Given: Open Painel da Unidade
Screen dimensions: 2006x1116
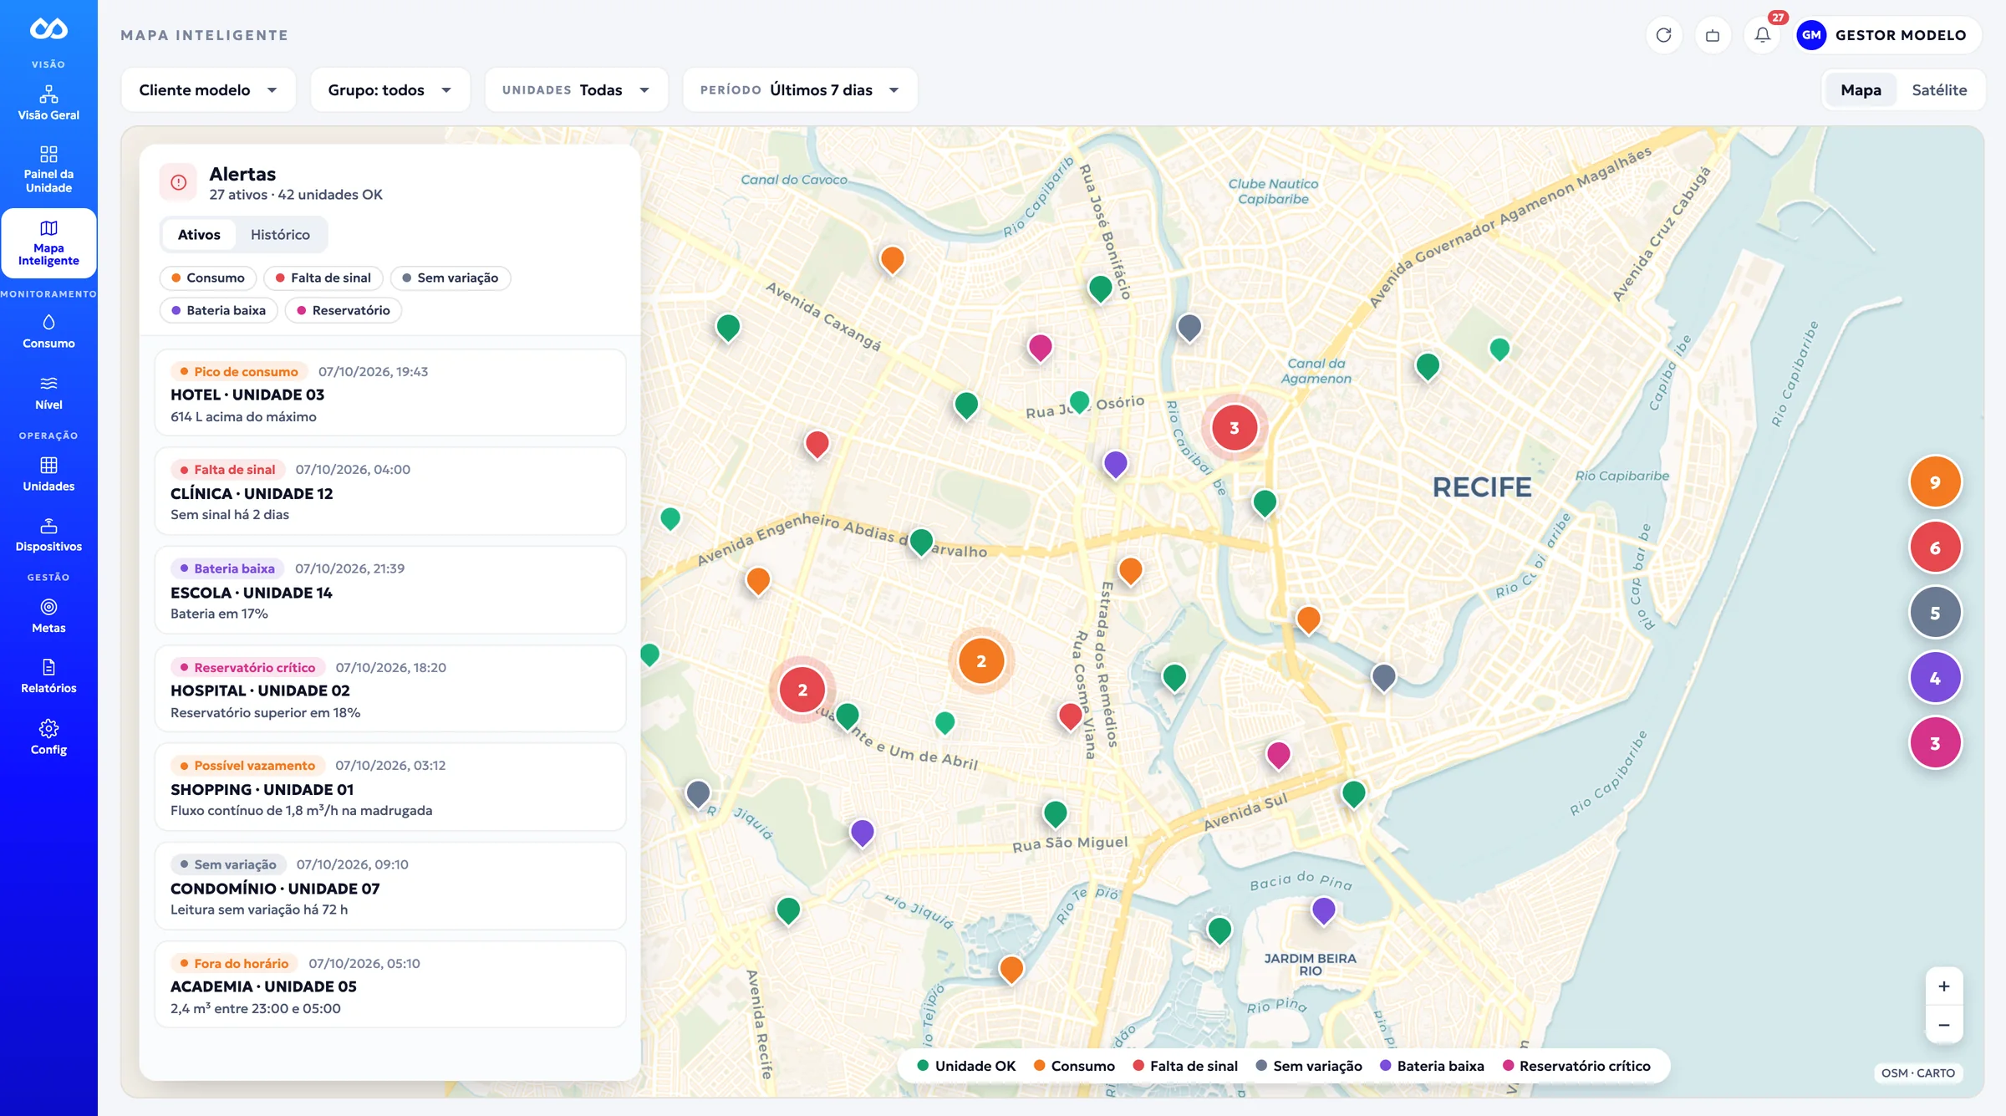Looking at the screenshot, I should tap(48, 170).
